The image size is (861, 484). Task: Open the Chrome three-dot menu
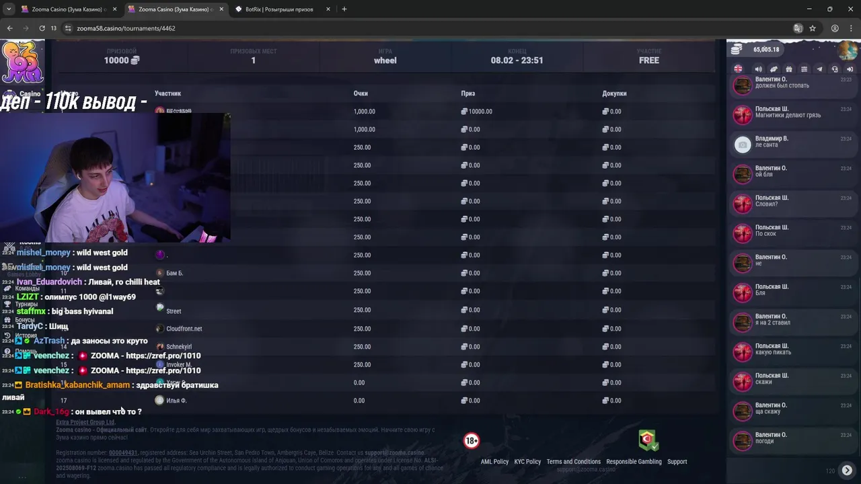coord(850,28)
